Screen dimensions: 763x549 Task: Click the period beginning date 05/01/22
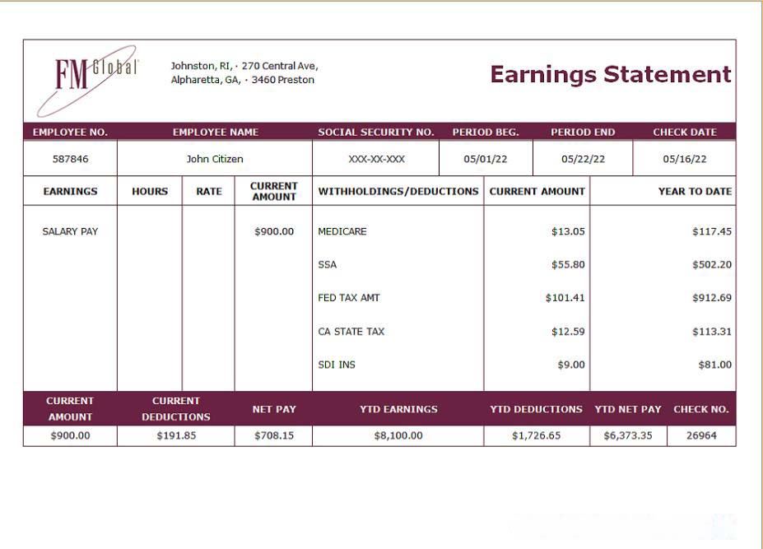[x=486, y=159]
